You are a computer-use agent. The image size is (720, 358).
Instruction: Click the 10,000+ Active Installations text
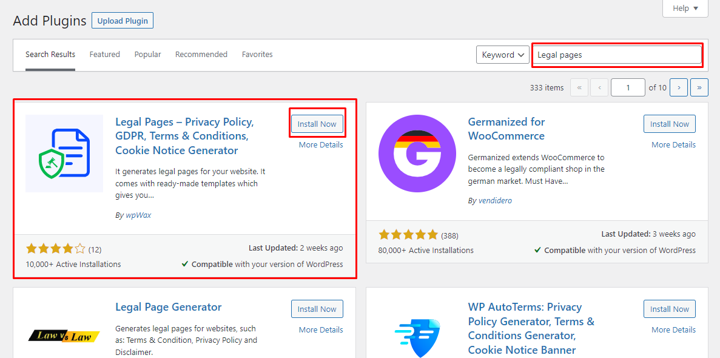(x=73, y=264)
